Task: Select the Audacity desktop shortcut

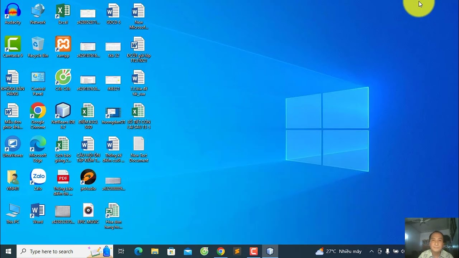Action: point(13,14)
